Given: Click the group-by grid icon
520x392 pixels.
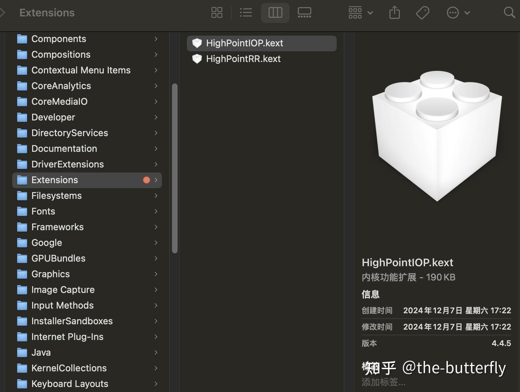Looking at the screenshot, I should [355, 12].
